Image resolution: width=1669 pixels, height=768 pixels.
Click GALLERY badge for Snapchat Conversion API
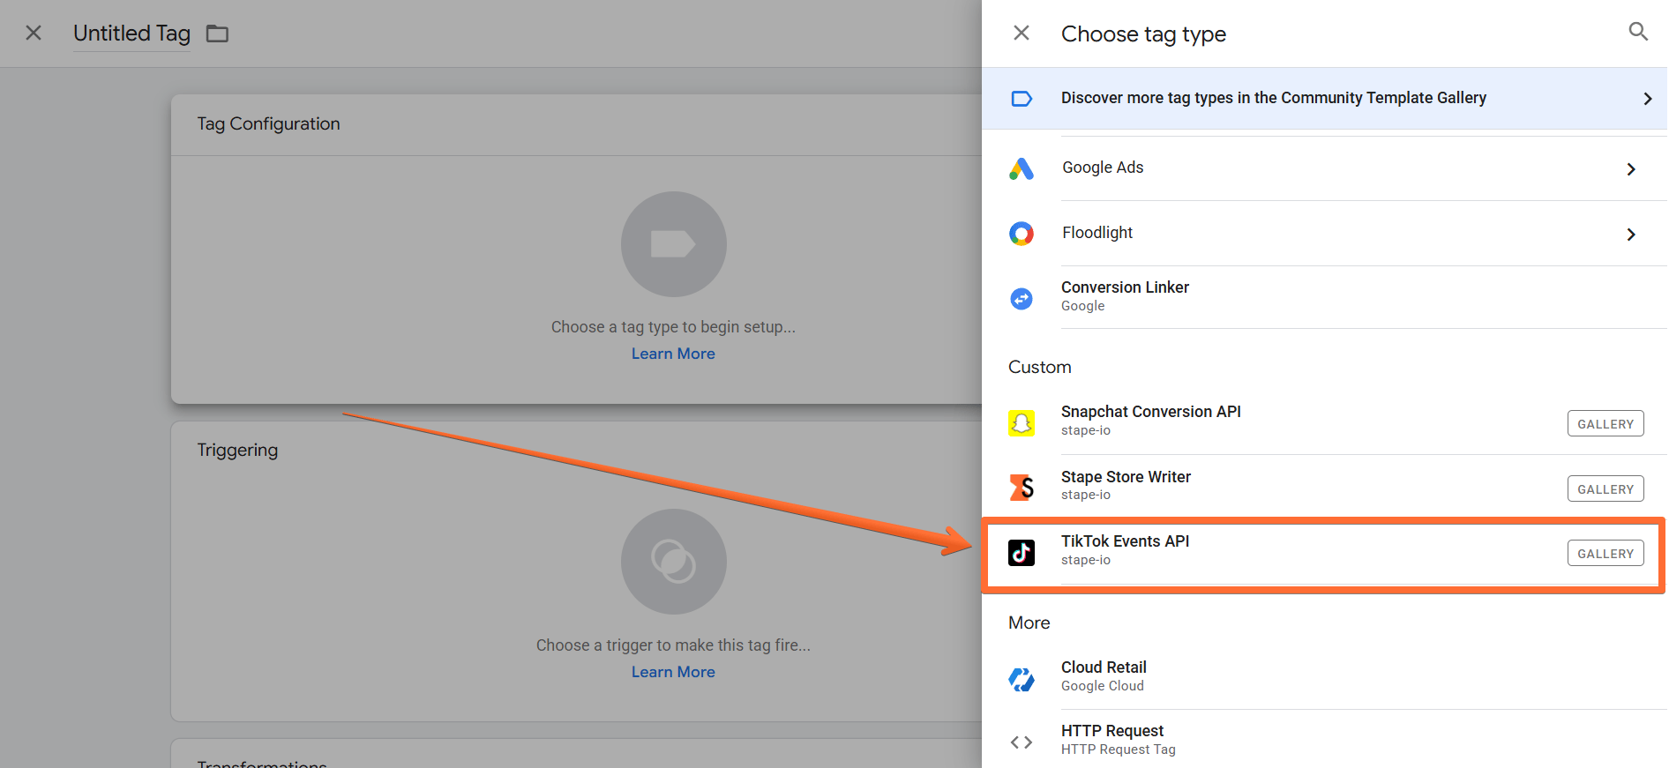1605,424
